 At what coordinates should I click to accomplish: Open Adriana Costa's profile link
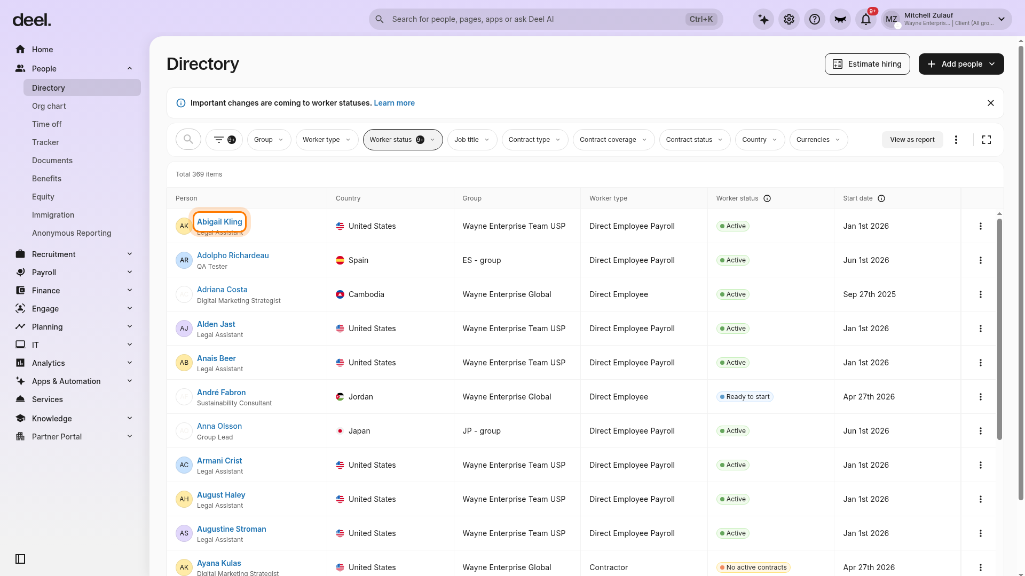222,290
